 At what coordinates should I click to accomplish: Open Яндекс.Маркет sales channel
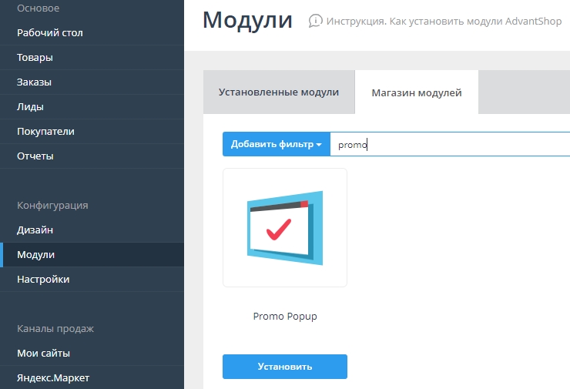(53, 378)
